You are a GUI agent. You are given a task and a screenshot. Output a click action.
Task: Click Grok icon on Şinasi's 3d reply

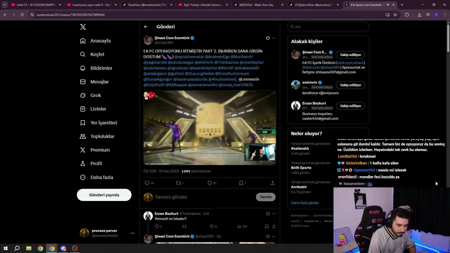coord(268,236)
